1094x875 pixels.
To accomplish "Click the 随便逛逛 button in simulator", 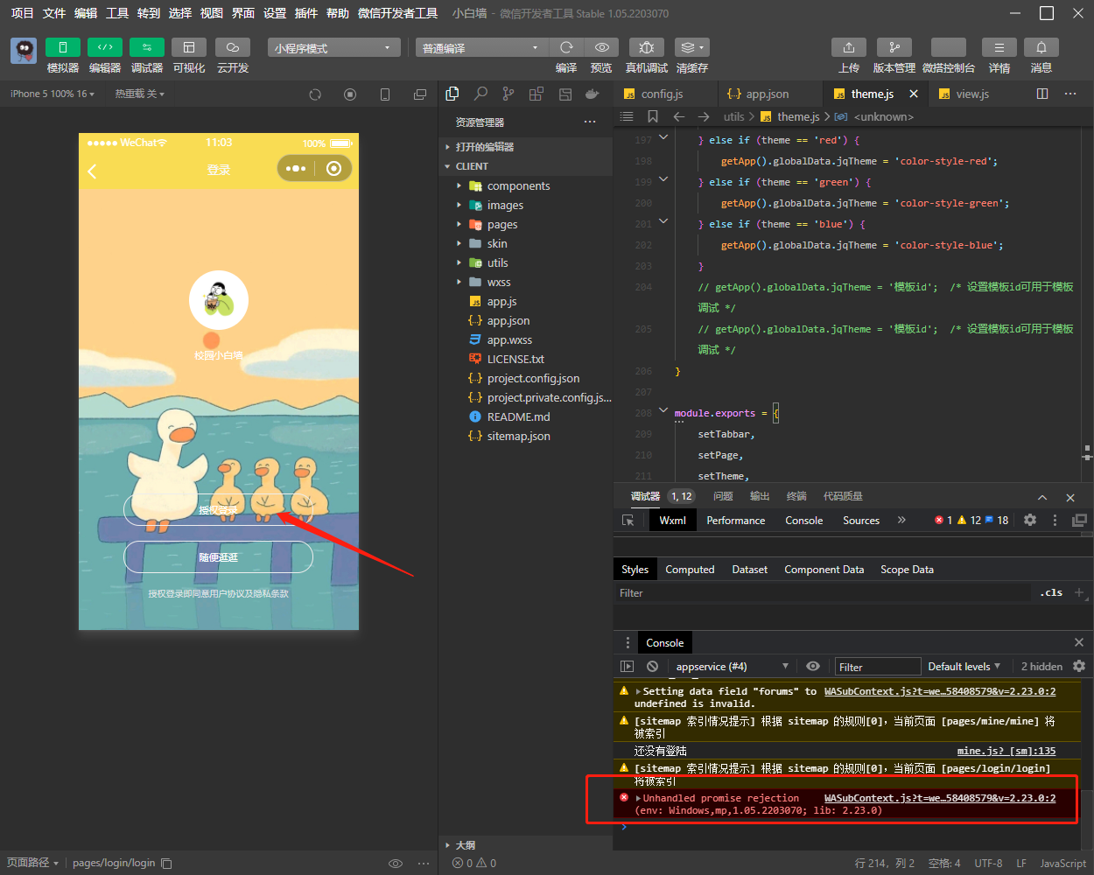I will pyautogui.click(x=218, y=557).
